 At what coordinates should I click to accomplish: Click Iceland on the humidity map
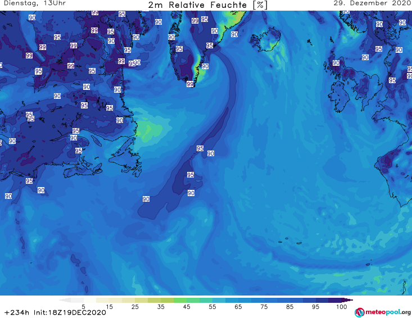click(265, 40)
